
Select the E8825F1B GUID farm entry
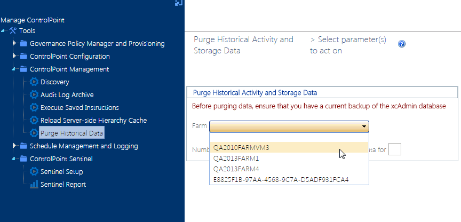click(x=280, y=179)
